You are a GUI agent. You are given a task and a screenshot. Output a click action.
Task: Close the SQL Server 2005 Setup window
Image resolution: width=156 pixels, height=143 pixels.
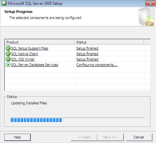tap(150, 4)
